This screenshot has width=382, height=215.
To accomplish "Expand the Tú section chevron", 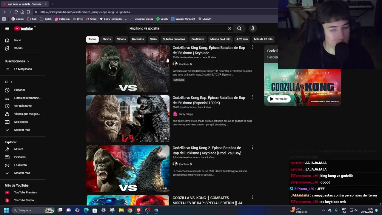I will [12, 82].
